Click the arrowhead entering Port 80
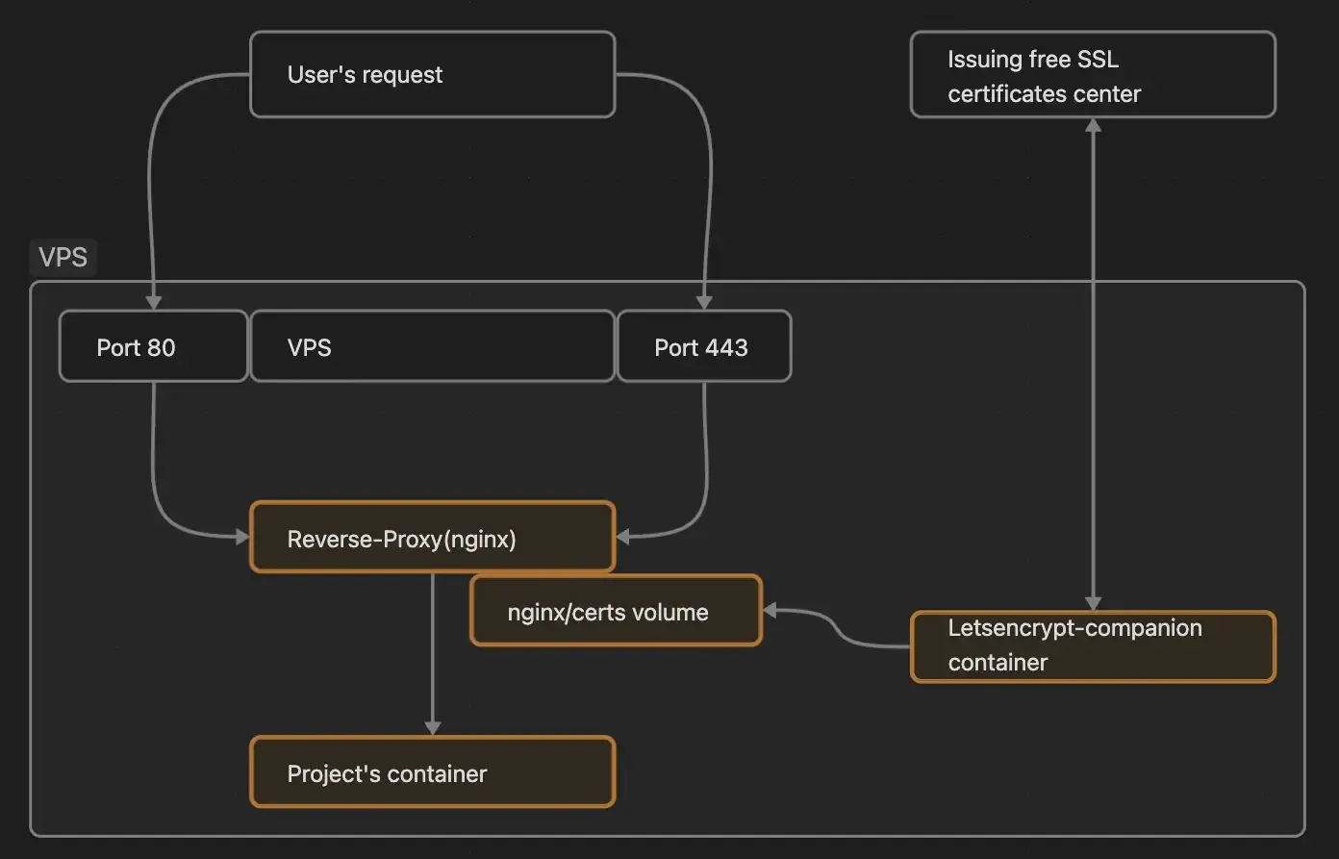 click(153, 302)
